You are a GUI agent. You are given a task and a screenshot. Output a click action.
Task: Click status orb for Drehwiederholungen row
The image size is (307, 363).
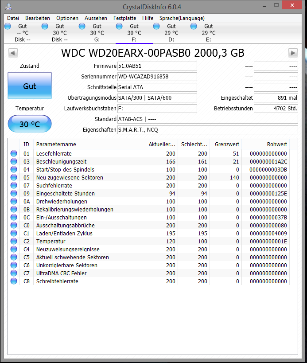click(14, 201)
